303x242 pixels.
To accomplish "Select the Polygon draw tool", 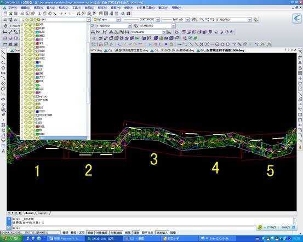I will [x=3, y=68].
